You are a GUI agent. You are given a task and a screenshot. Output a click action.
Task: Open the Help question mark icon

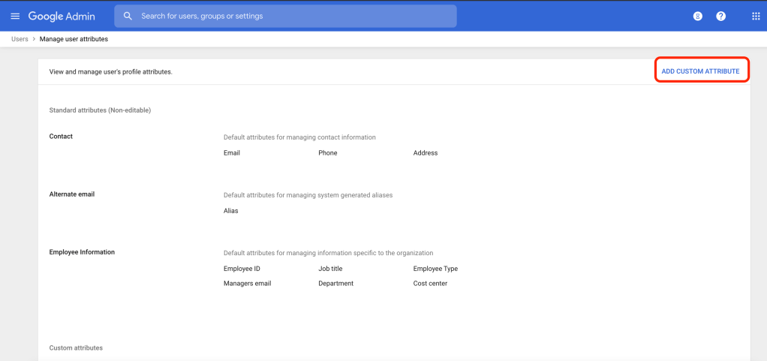(x=720, y=16)
